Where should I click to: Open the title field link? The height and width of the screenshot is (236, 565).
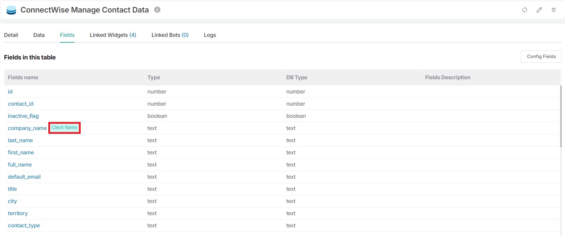12,189
